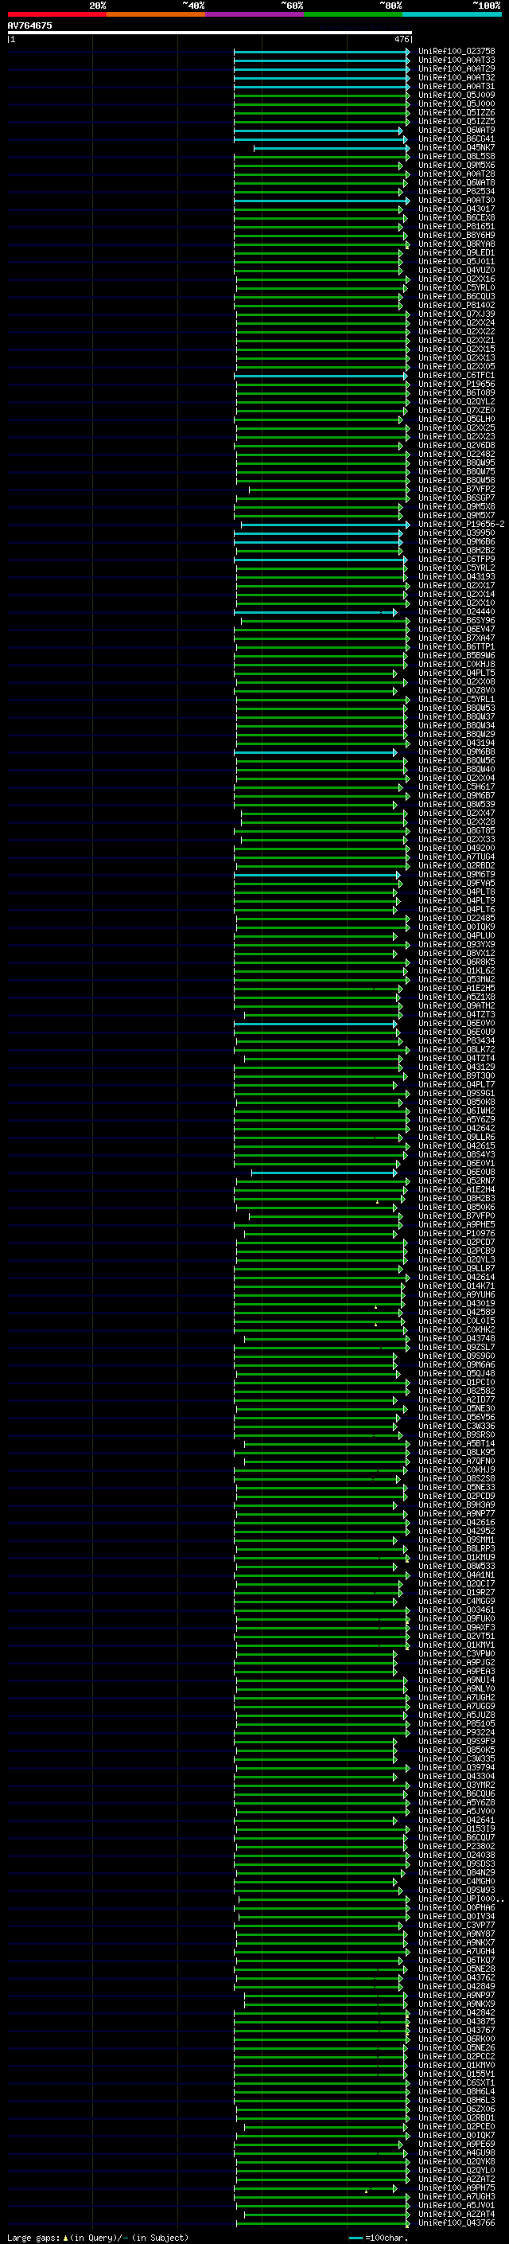
Task: Click the cyan ~100% identity legend segment
Action: pyautogui.click(x=453, y=14)
